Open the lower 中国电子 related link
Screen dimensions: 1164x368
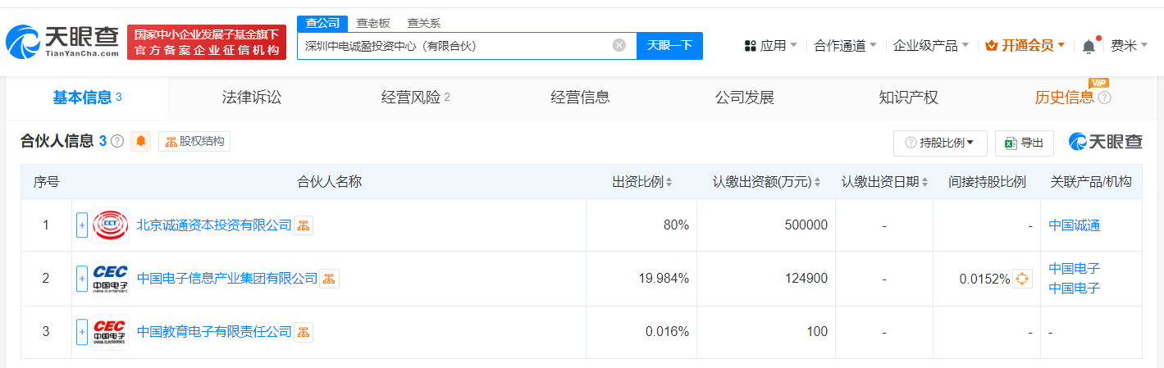coord(1075,288)
